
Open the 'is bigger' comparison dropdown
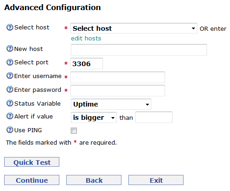point(94,118)
